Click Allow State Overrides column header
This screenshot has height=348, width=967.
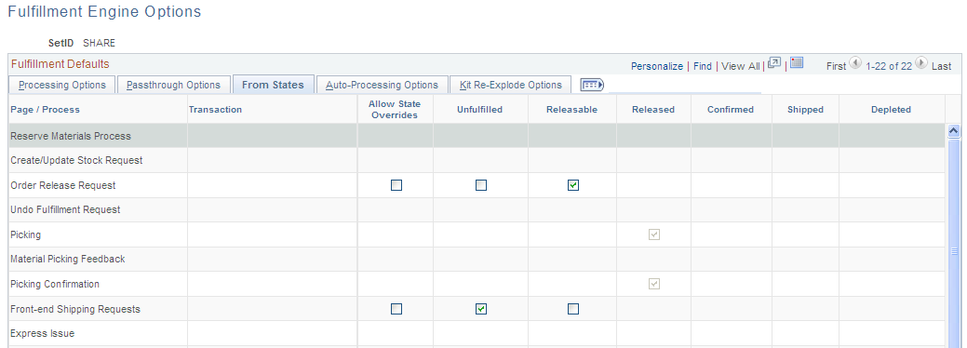(x=394, y=109)
